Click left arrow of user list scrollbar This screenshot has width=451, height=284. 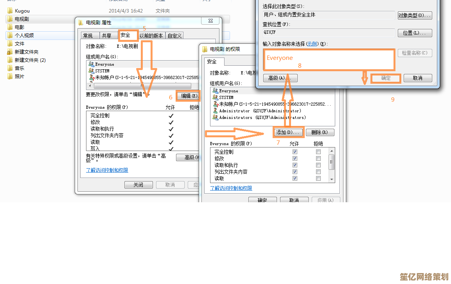[90, 86]
